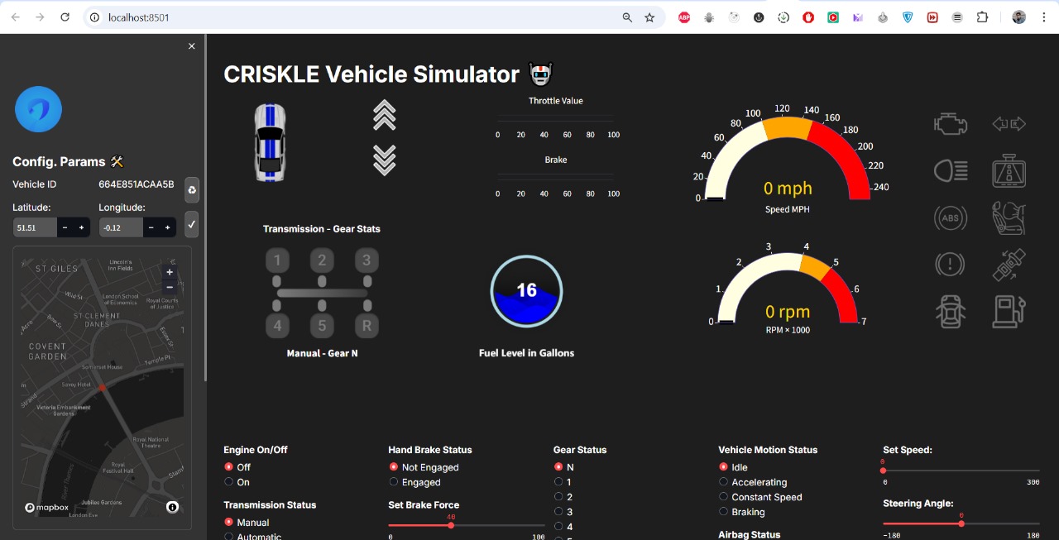Click the Set Brake Force slider handle
1059x540 pixels.
[451, 525]
